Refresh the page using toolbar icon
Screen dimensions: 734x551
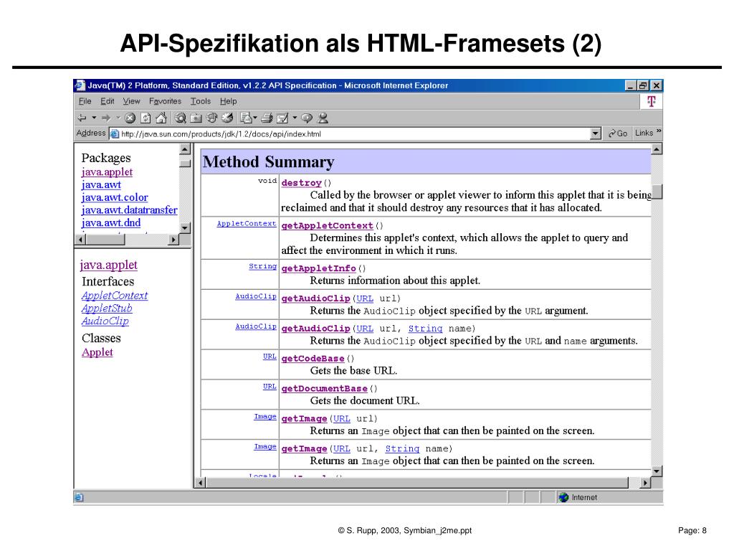pos(146,118)
